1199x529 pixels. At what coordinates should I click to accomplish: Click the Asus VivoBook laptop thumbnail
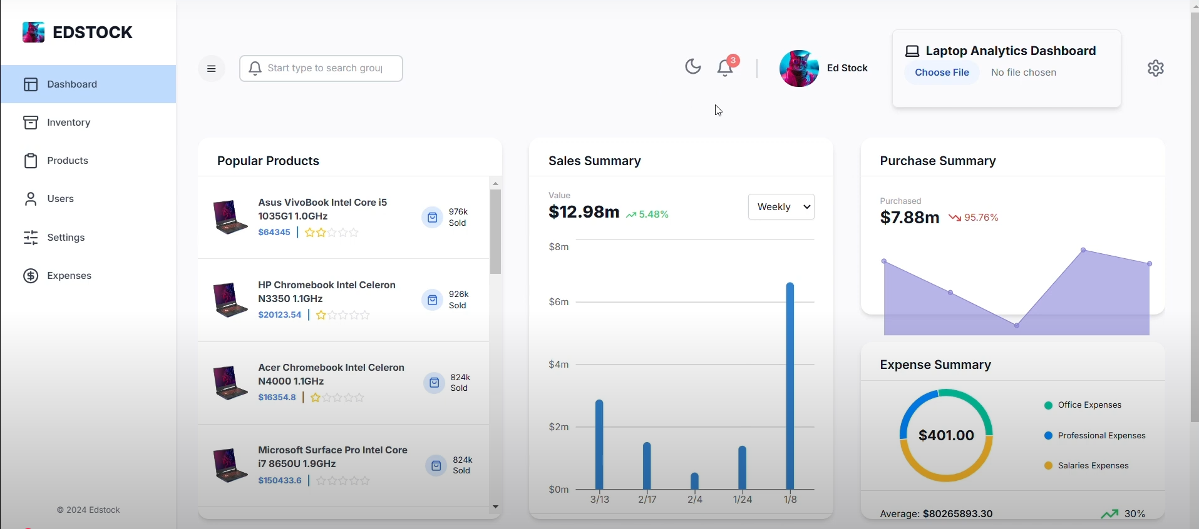pos(230,217)
